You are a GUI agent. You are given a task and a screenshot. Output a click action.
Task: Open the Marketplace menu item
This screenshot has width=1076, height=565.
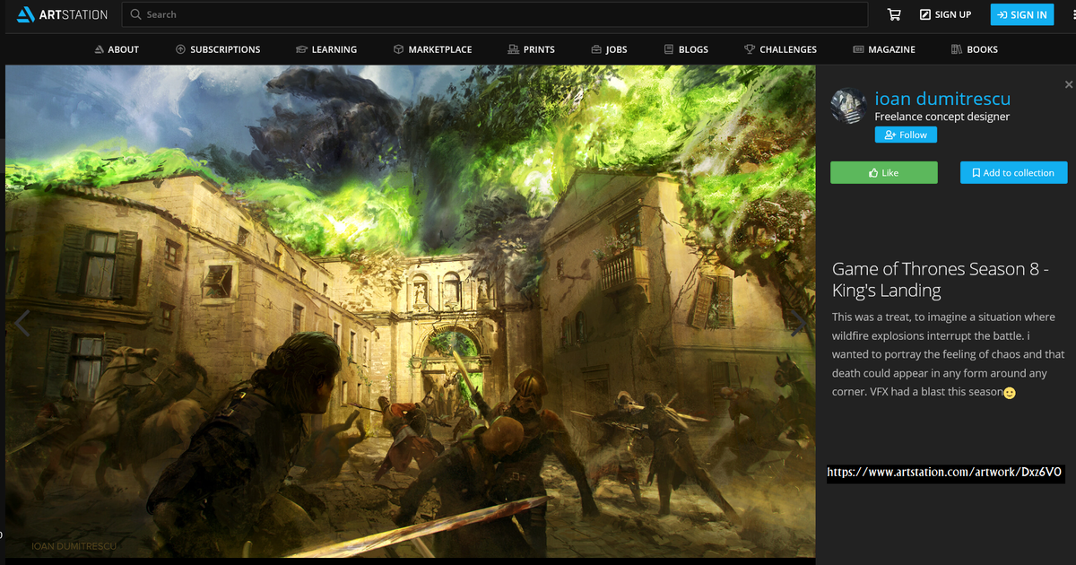(432, 49)
